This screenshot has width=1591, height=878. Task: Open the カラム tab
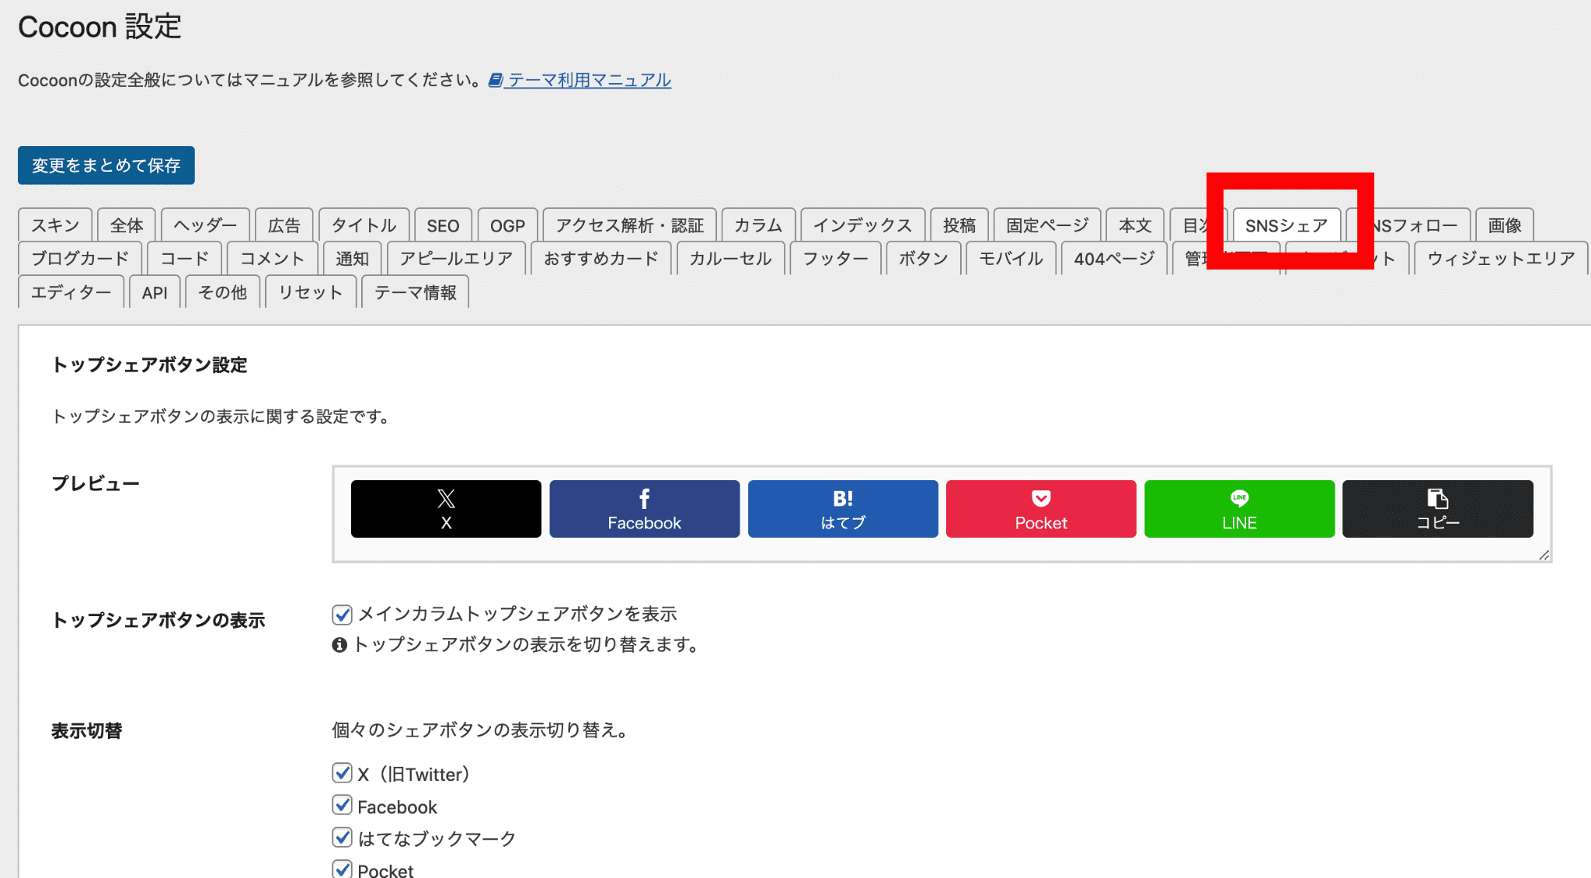(758, 225)
